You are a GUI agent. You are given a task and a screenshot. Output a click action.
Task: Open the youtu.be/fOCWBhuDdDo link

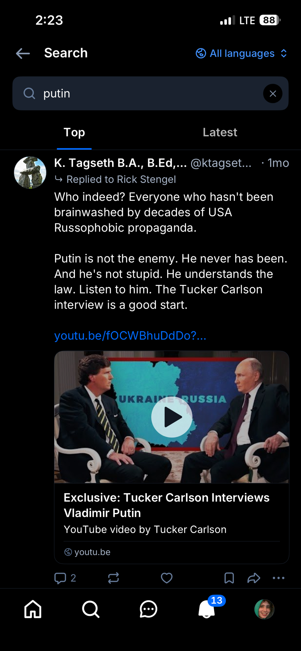click(x=130, y=336)
